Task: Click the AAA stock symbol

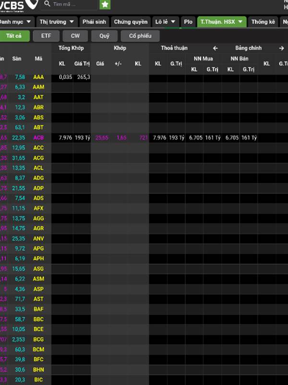Action: click(38, 77)
